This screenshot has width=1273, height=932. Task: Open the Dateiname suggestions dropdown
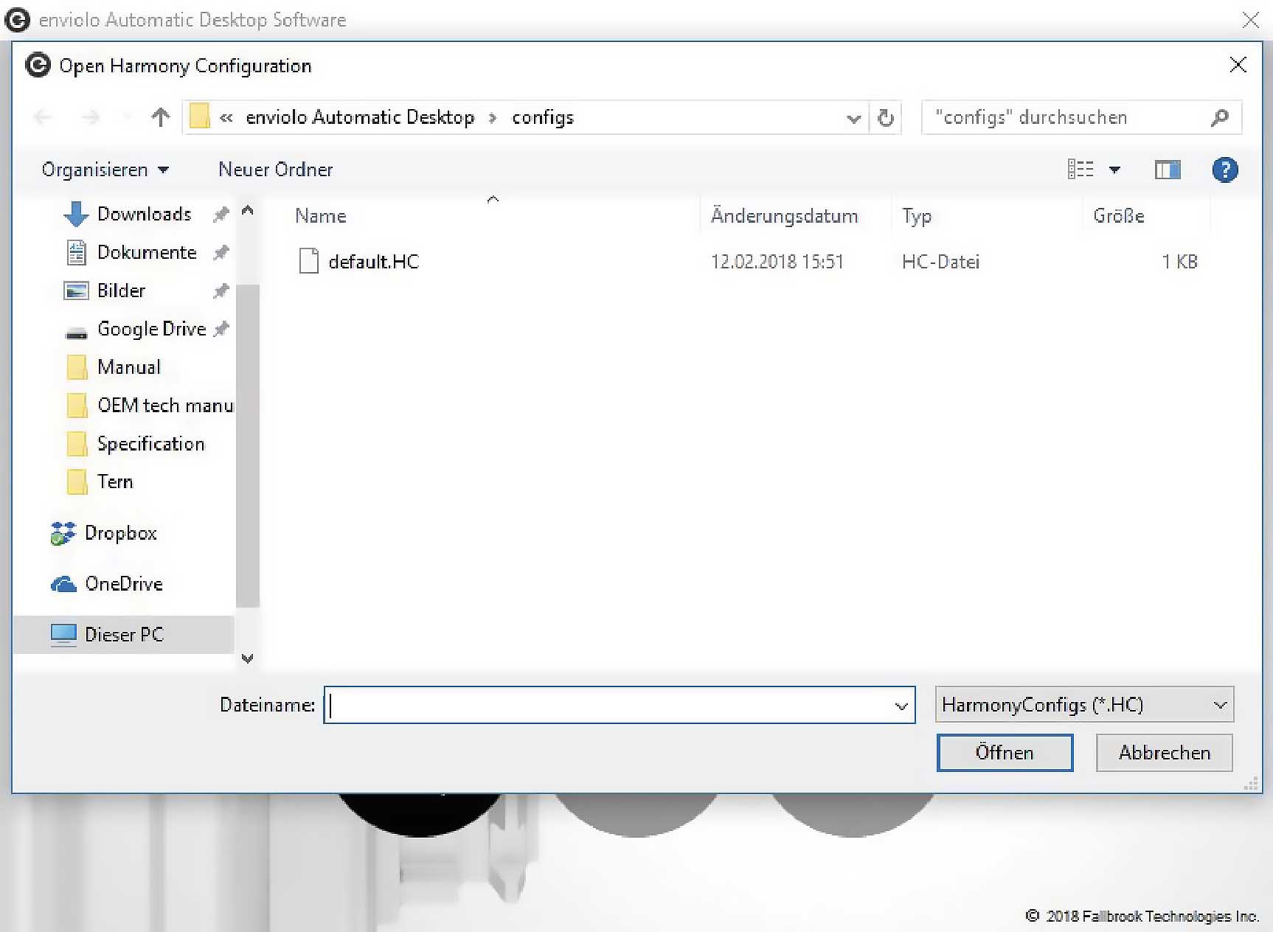pos(901,706)
